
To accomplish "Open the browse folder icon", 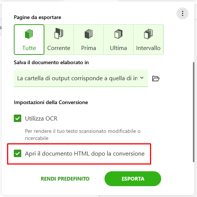I will (x=156, y=78).
